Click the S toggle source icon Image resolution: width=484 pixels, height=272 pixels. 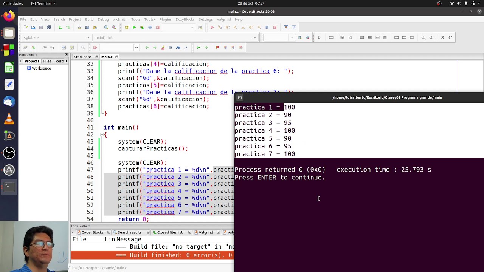click(442, 37)
